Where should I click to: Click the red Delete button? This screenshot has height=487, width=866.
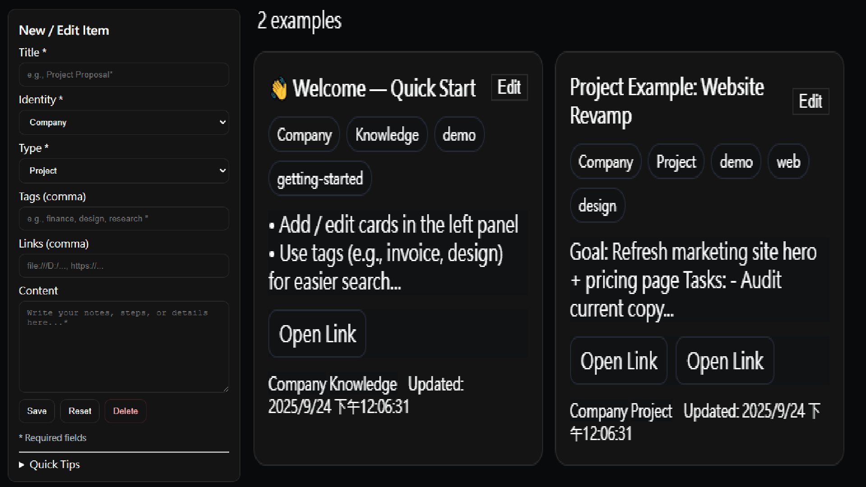pyautogui.click(x=125, y=411)
